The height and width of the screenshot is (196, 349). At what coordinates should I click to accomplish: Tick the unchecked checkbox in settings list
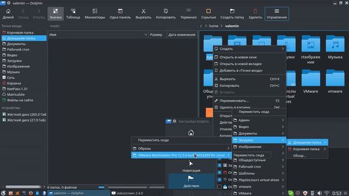coord(219,187)
